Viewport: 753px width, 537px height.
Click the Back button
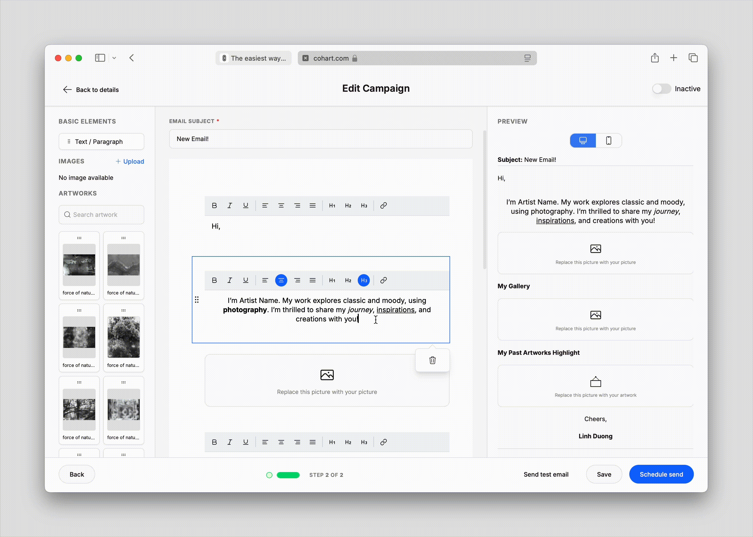coord(77,474)
